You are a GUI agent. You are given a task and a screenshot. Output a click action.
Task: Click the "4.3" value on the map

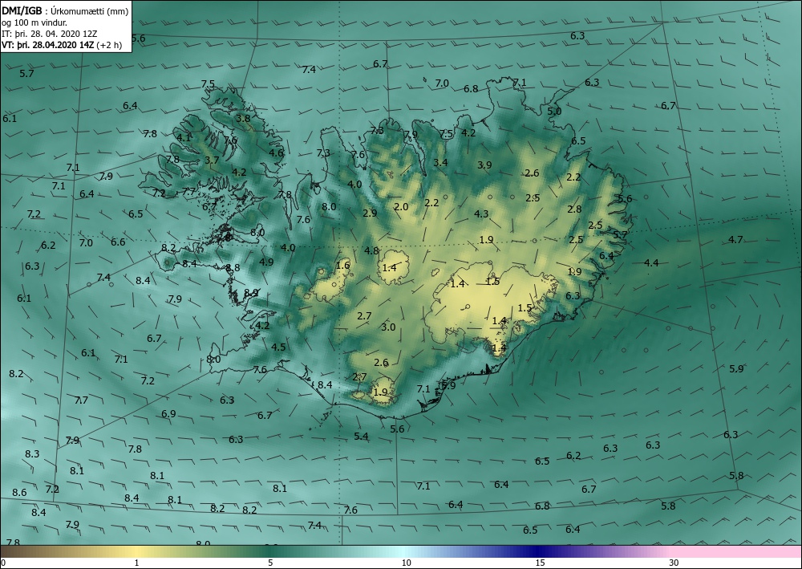tap(481, 214)
